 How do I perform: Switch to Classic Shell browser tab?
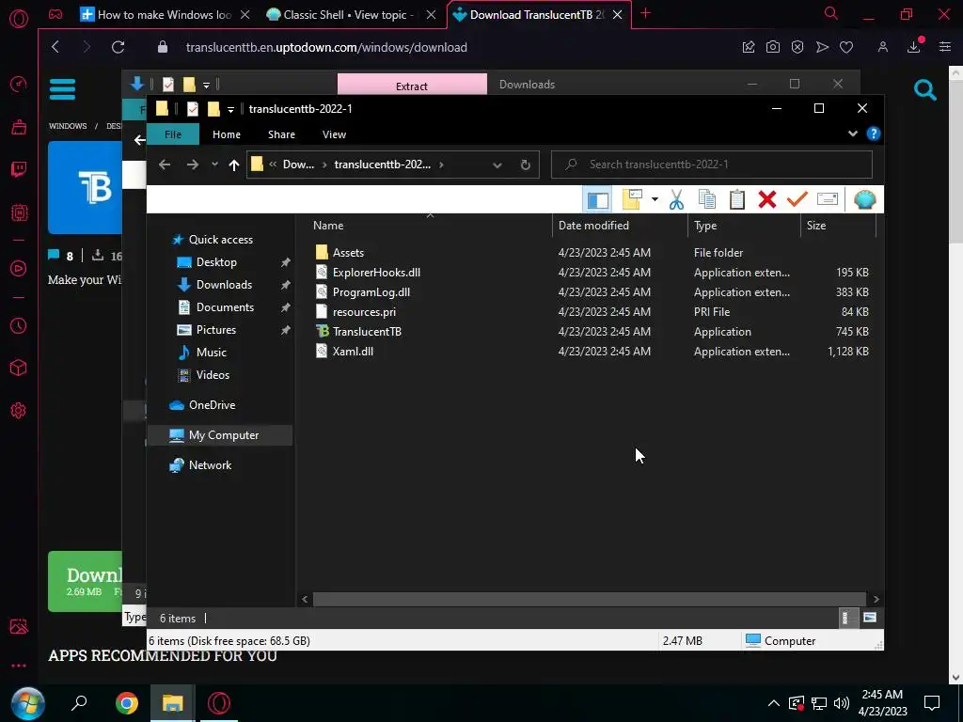tap(348, 15)
